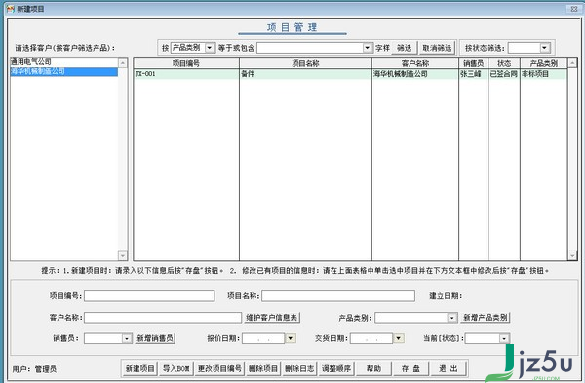Click the 筛选 button
The width and height of the screenshot is (585, 383).
404,48
